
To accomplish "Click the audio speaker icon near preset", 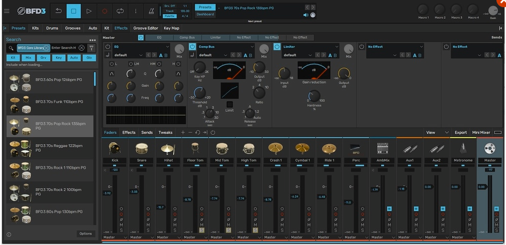I will click(306, 15).
